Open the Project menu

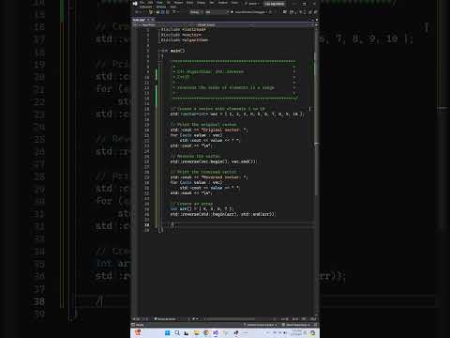coord(179,3)
